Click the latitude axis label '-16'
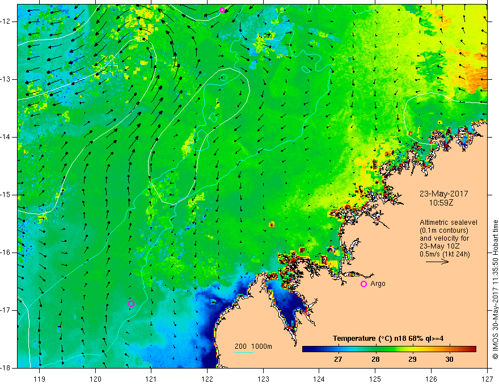 click(6, 253)
